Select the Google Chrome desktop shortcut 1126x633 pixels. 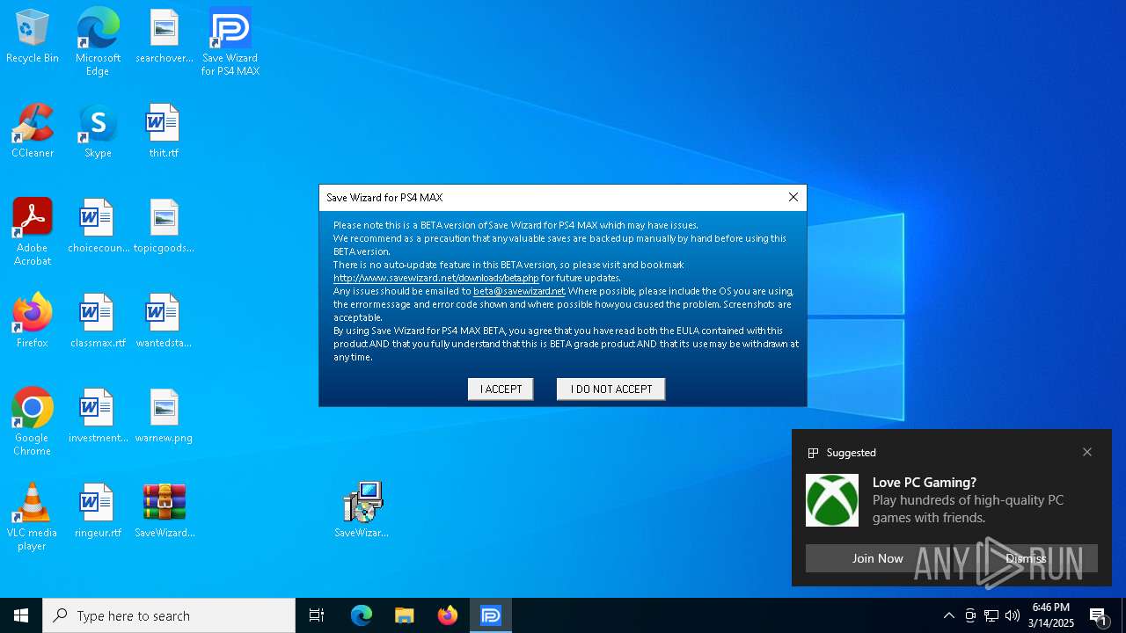[33, 422]
